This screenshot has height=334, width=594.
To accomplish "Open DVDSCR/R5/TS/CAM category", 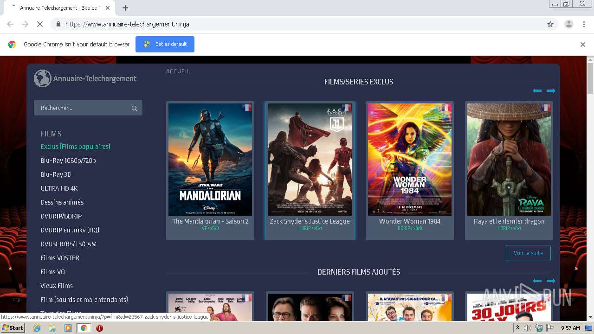I will (x=68, y=244).
